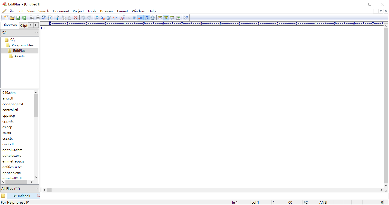Open the Emmet menu

tap(122, 11)
